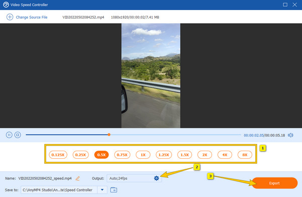Click the VID20220502084252_speed.mp4 output name
Screen dimensions: 302x197
tap(45, 178)
